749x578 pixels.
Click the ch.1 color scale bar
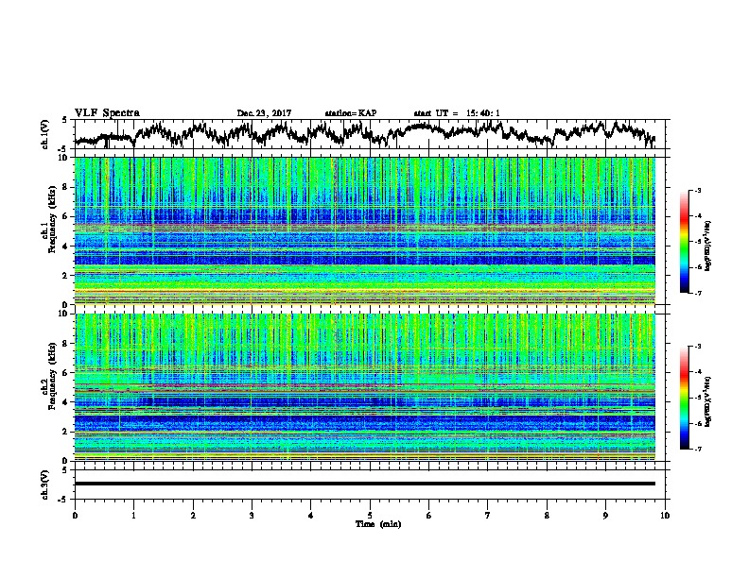[684, 242]
